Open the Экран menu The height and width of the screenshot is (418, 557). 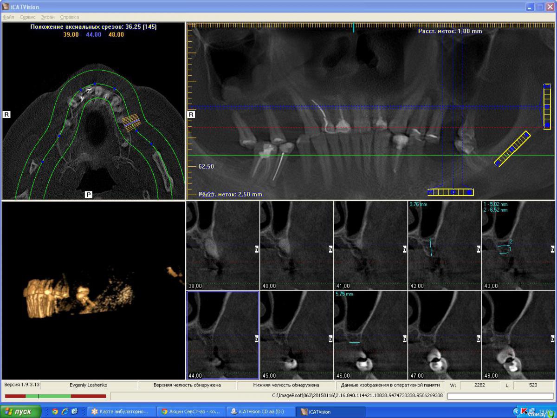(47, 17)
